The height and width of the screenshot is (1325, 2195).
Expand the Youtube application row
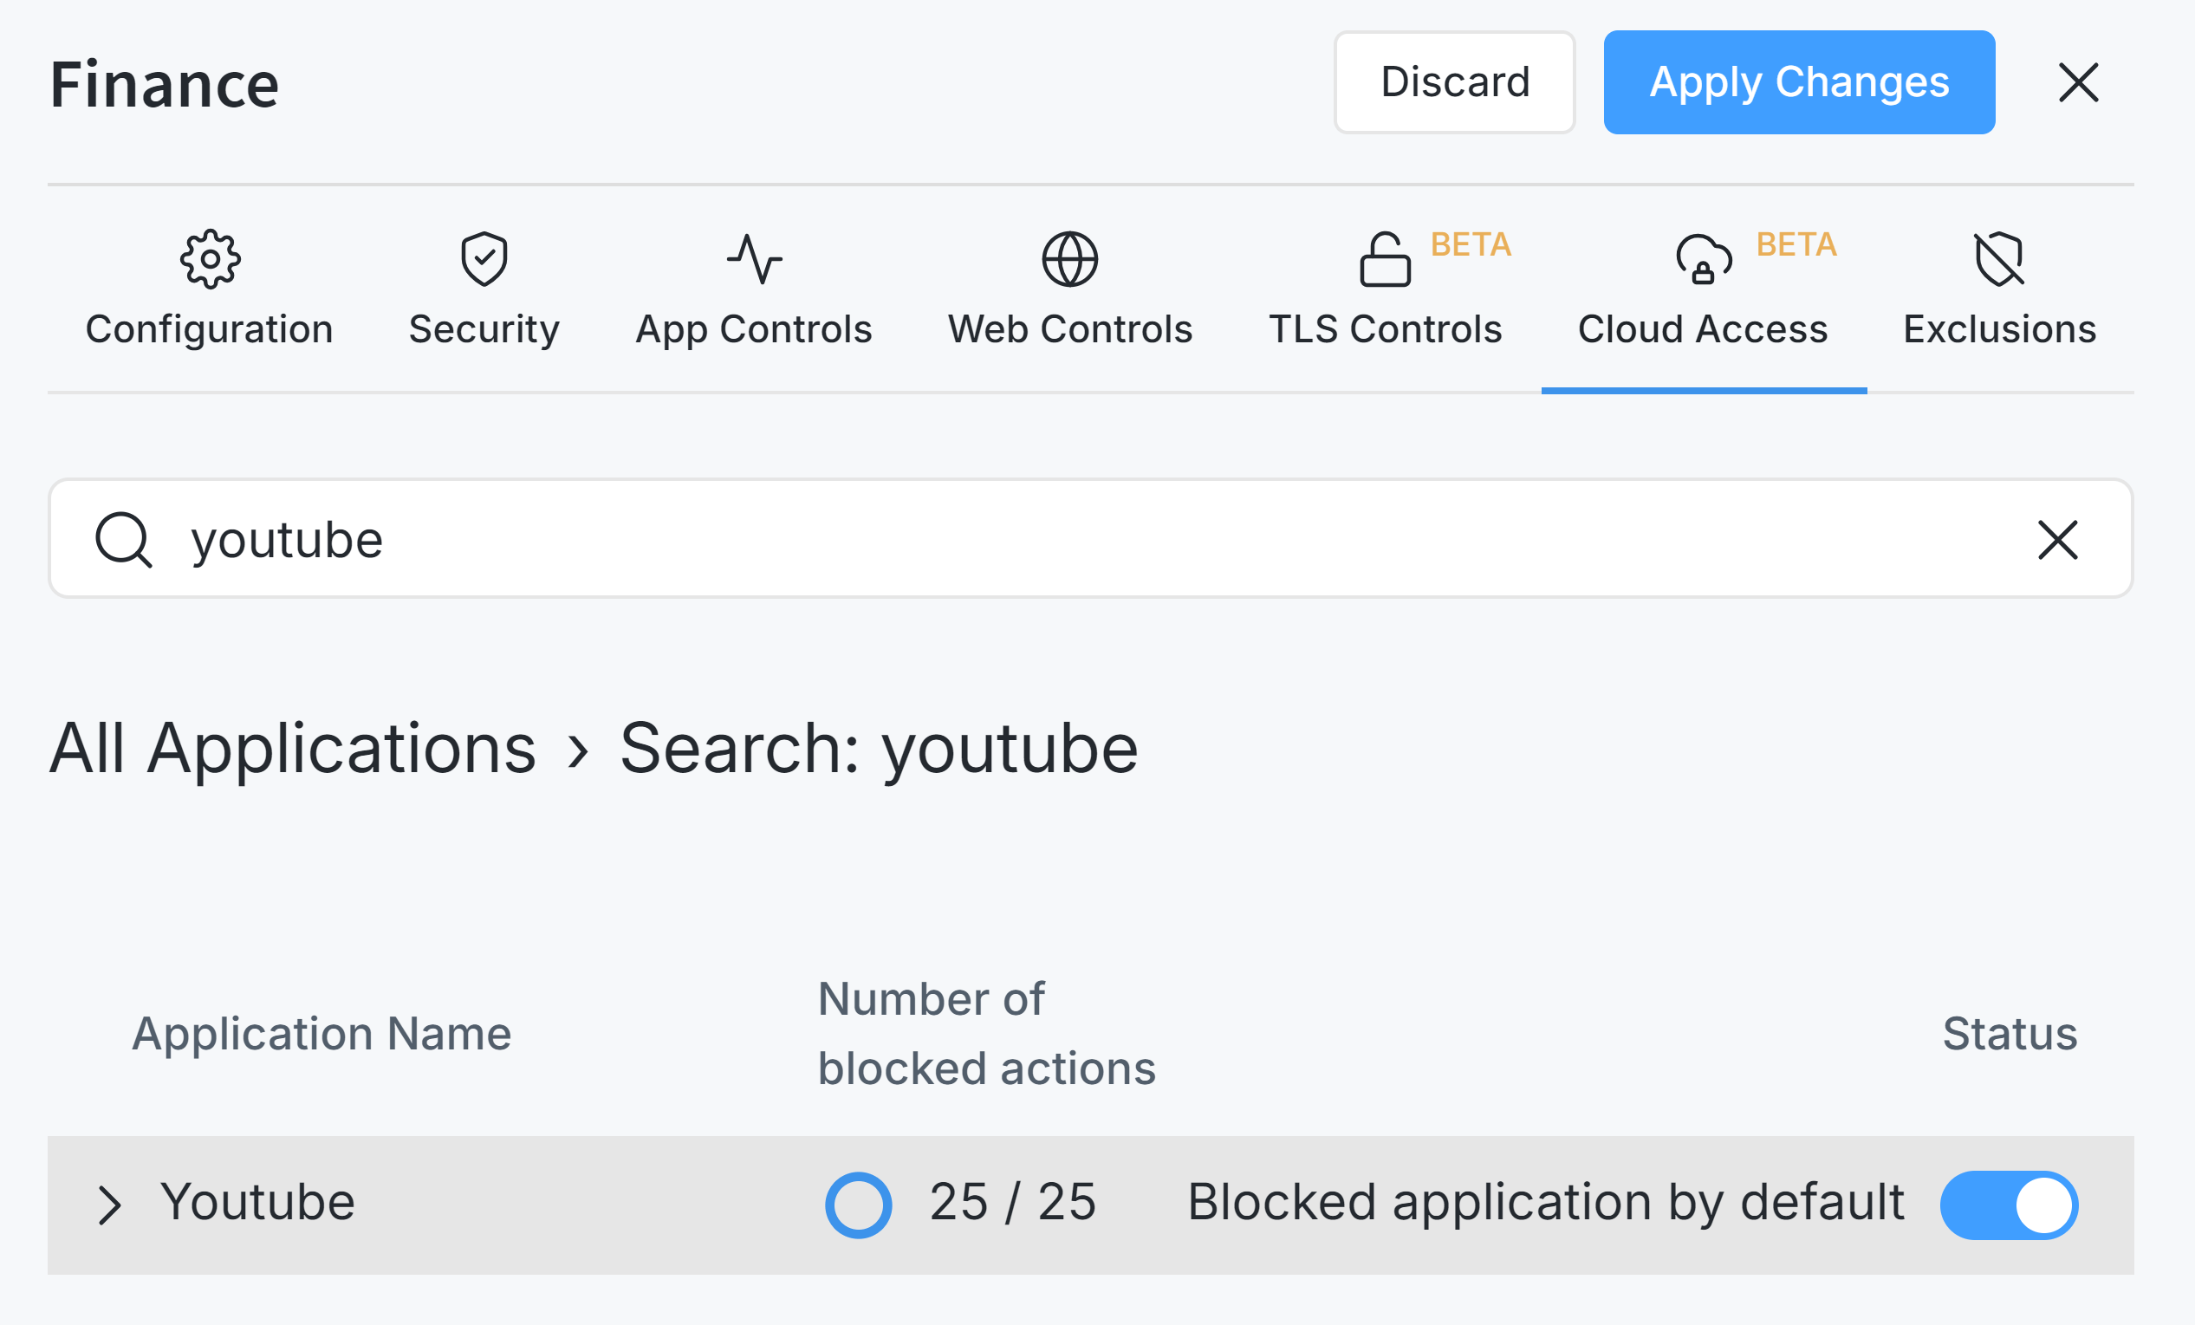tap(109, 1205)
